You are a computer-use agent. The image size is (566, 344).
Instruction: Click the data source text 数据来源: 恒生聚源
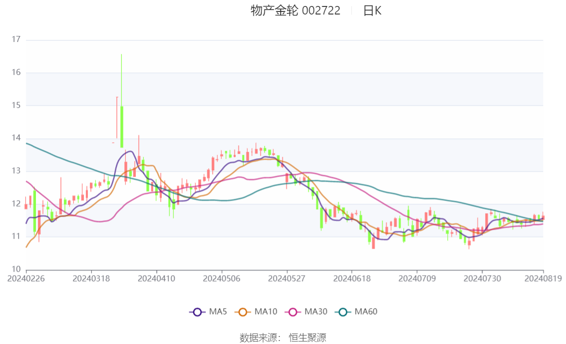pos(283,338)
